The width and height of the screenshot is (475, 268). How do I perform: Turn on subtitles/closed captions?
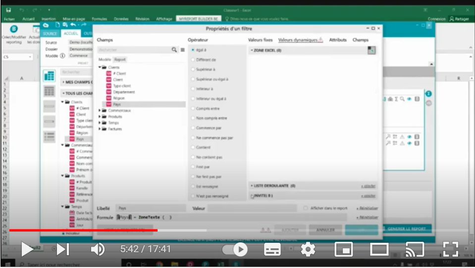pos(272,249)
